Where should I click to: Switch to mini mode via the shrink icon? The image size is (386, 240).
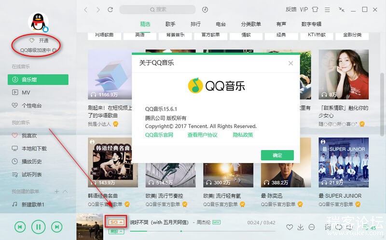(x=342, y=10)
